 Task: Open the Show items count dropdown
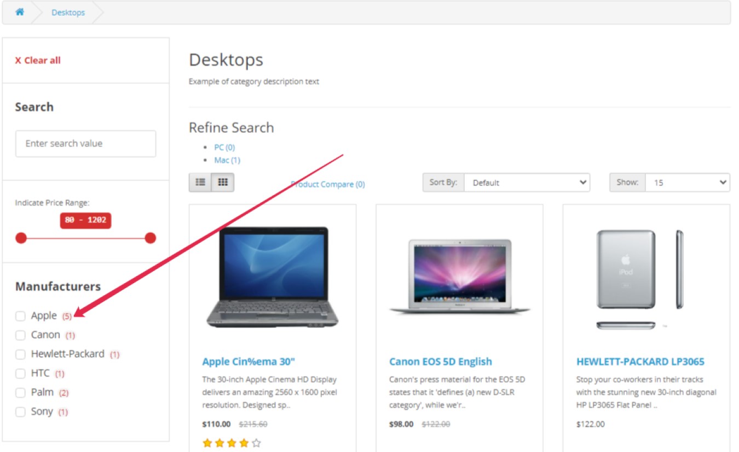pyautogui.click(x=688, y=183)
